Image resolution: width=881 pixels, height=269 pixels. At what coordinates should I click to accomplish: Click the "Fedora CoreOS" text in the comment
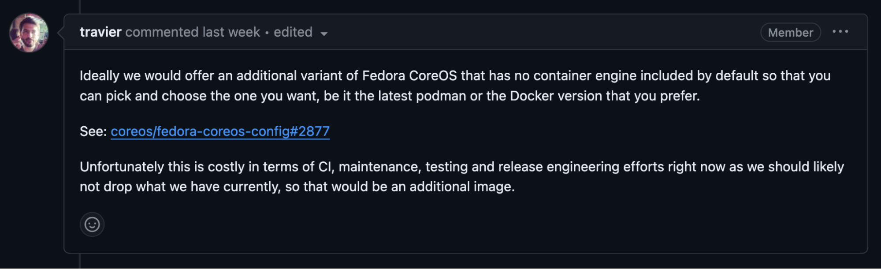click(409, 76)
